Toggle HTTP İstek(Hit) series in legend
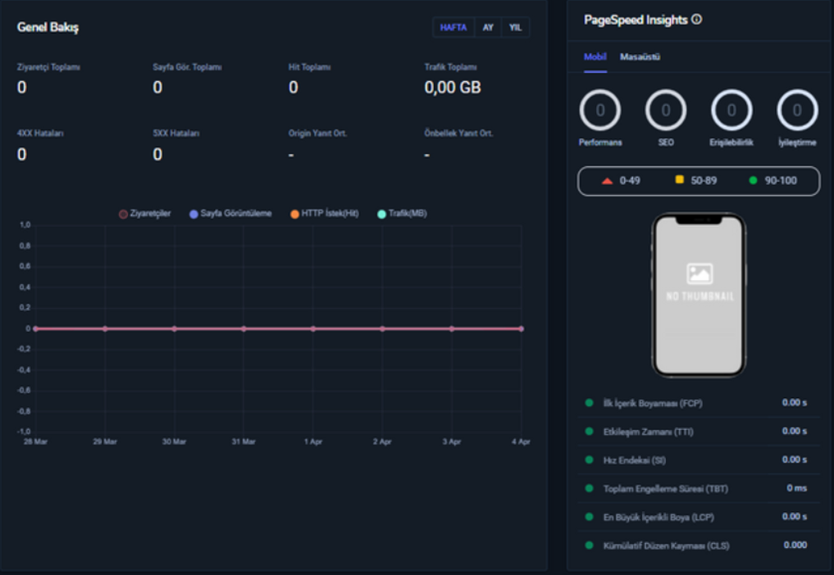 325,214
